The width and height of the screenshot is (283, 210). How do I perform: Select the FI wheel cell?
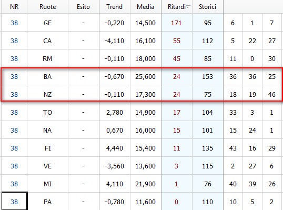(48, 148)
